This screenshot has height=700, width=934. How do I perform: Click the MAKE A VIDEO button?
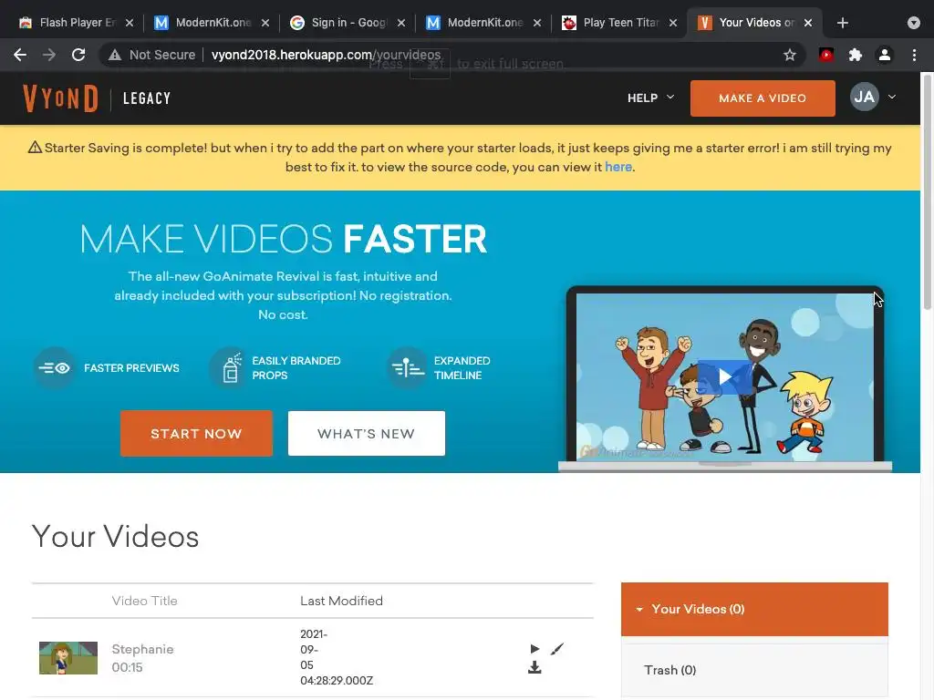click(763, 98)
